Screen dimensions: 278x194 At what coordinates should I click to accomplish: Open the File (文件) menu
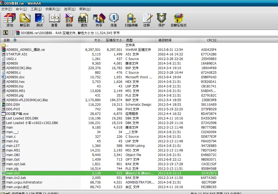coord(7,9)
